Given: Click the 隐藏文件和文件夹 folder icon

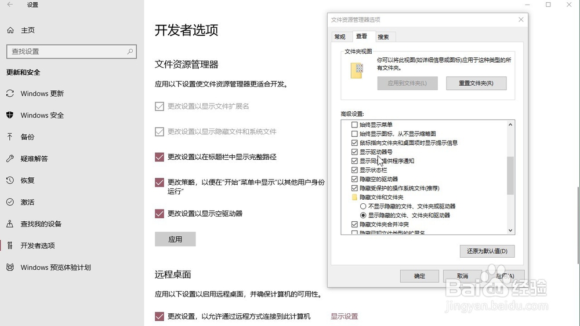Looking at the screenshot, I should [354, 197].
